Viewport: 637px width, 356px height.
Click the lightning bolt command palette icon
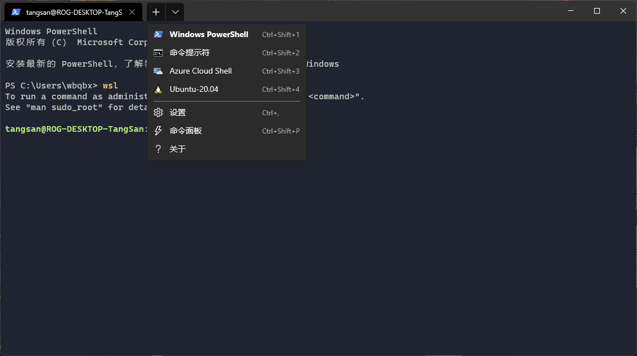click(158, 131)
